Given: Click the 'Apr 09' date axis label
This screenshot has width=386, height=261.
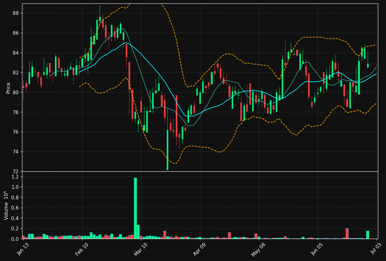Looking at the screenshot, I should (200, 249).
